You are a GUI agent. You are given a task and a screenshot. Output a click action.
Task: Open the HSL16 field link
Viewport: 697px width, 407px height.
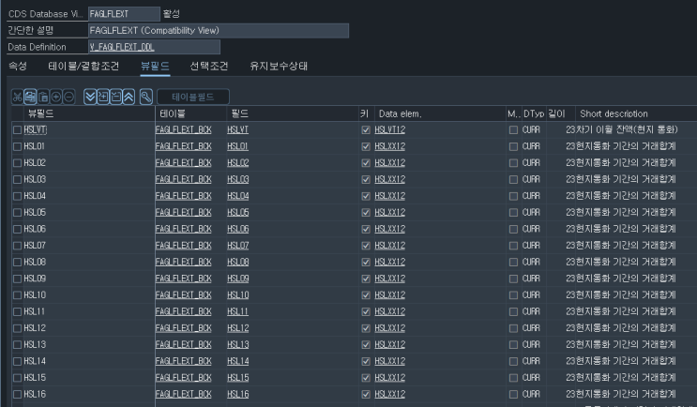[238, 394]
